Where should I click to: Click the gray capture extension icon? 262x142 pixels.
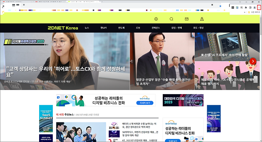(241, 8)
